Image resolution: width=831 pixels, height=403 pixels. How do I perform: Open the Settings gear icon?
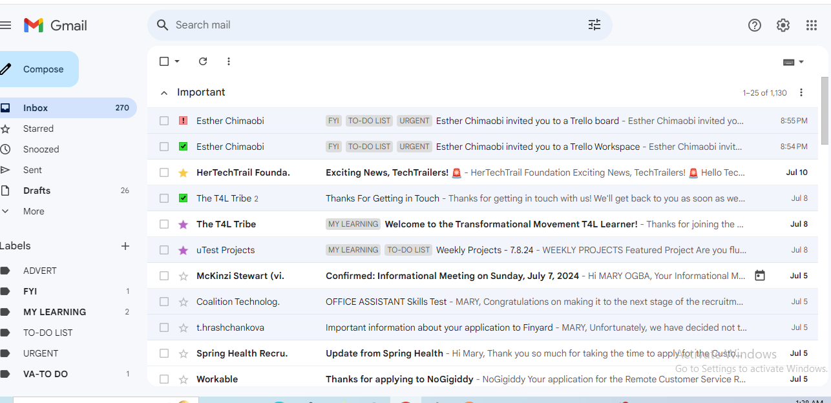783,25
